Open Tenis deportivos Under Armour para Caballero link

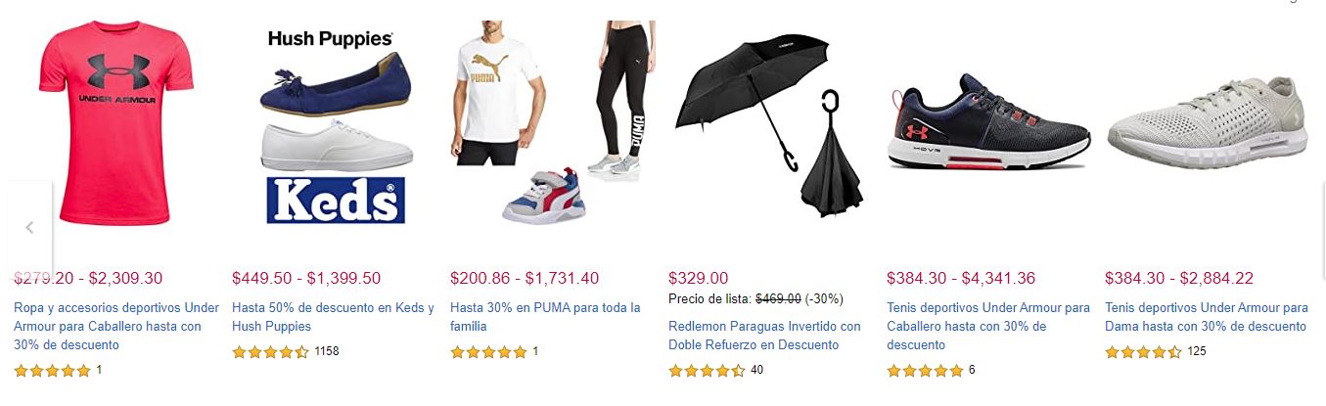pos(987,326)
